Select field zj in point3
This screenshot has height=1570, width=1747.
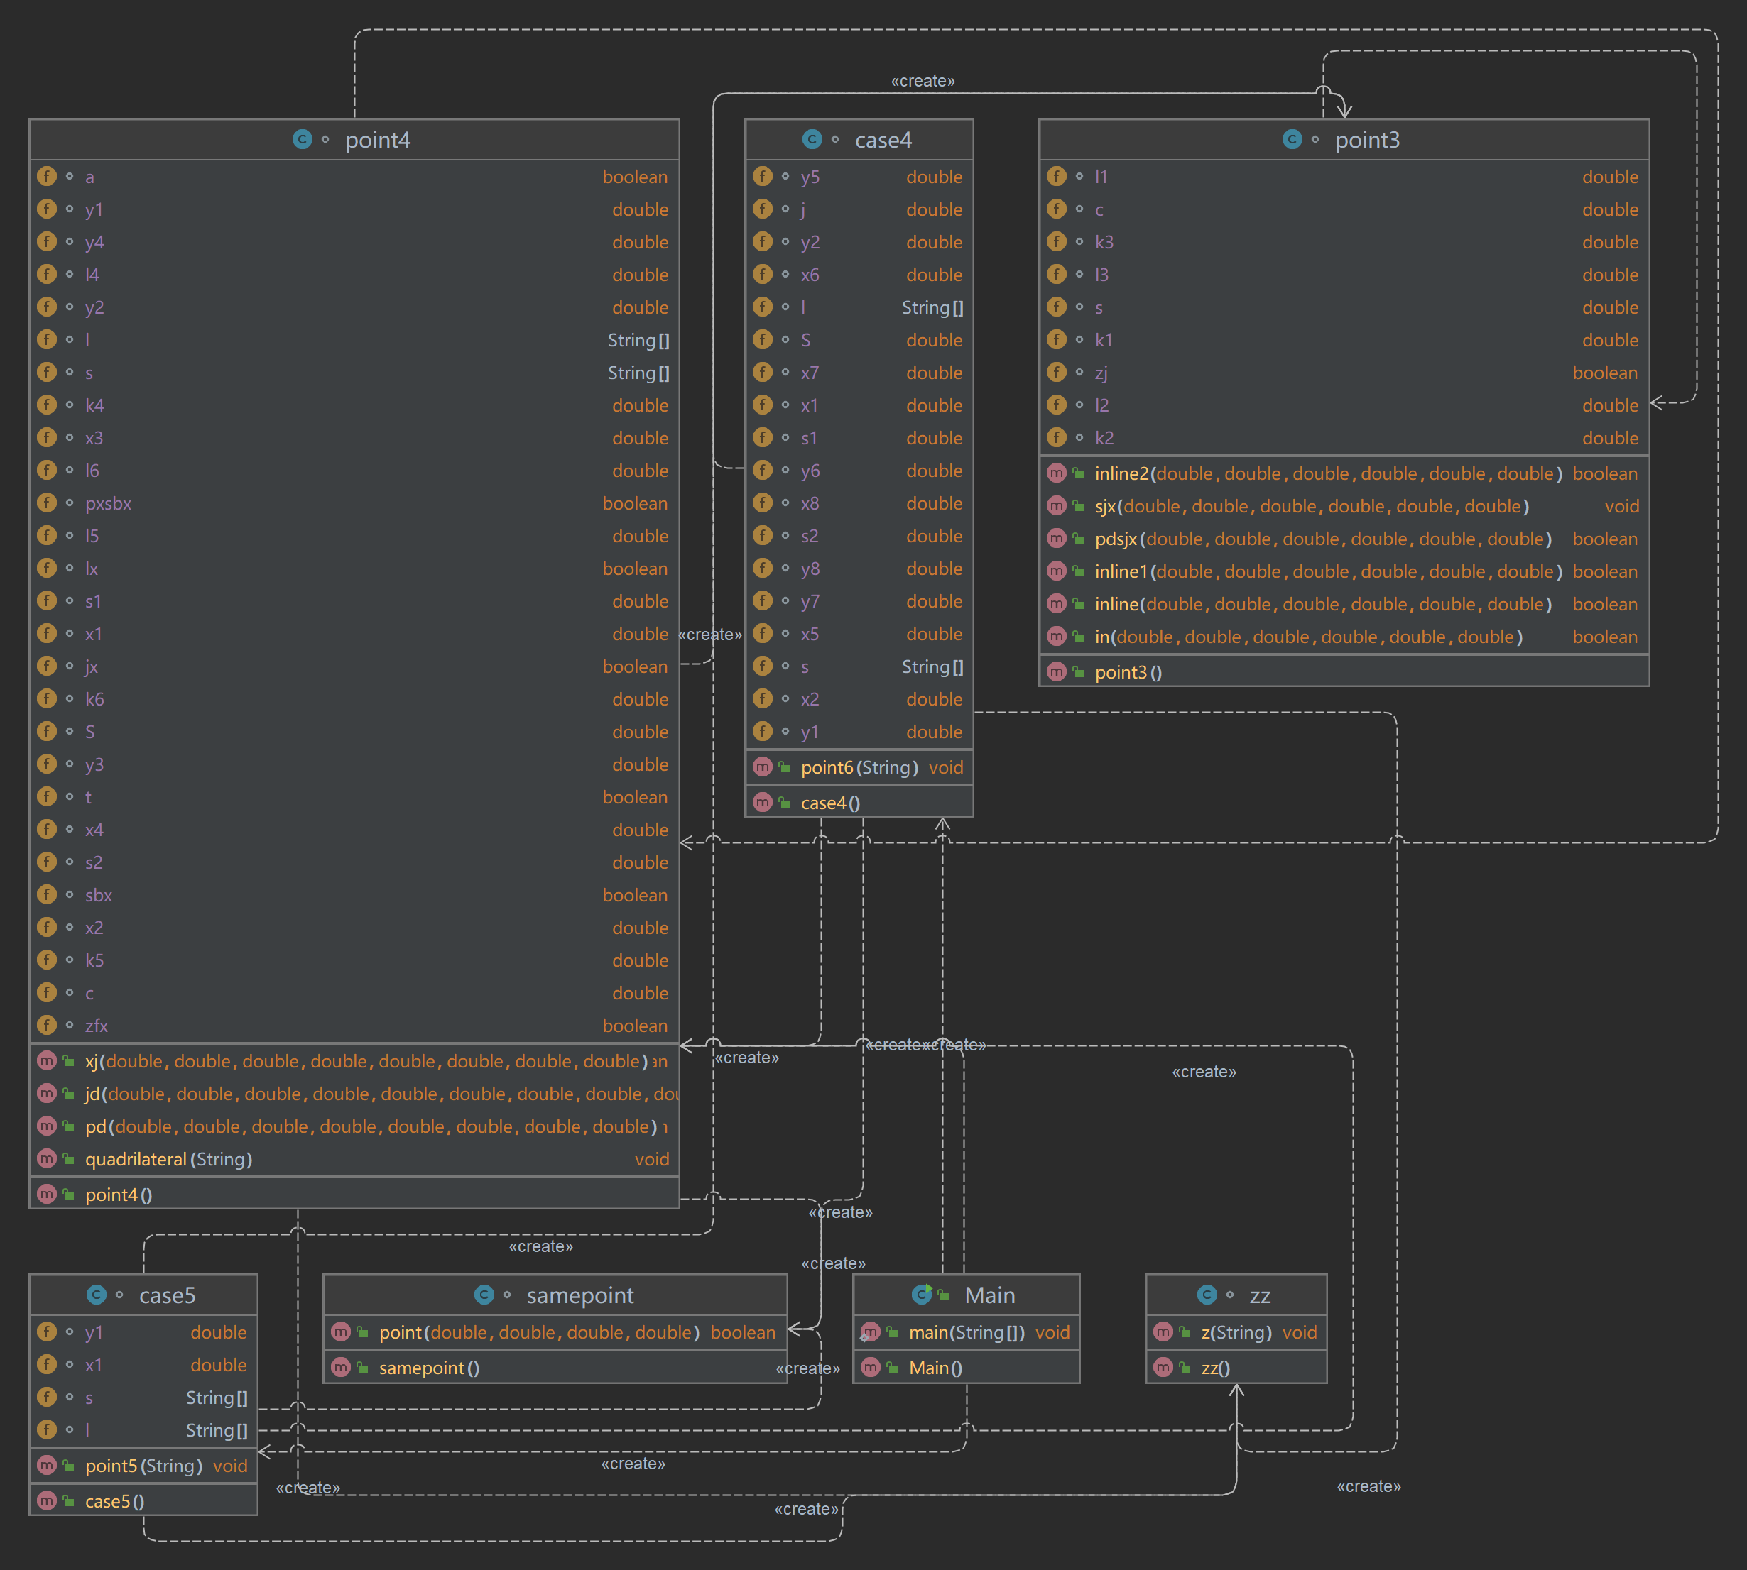(1344, 373)
